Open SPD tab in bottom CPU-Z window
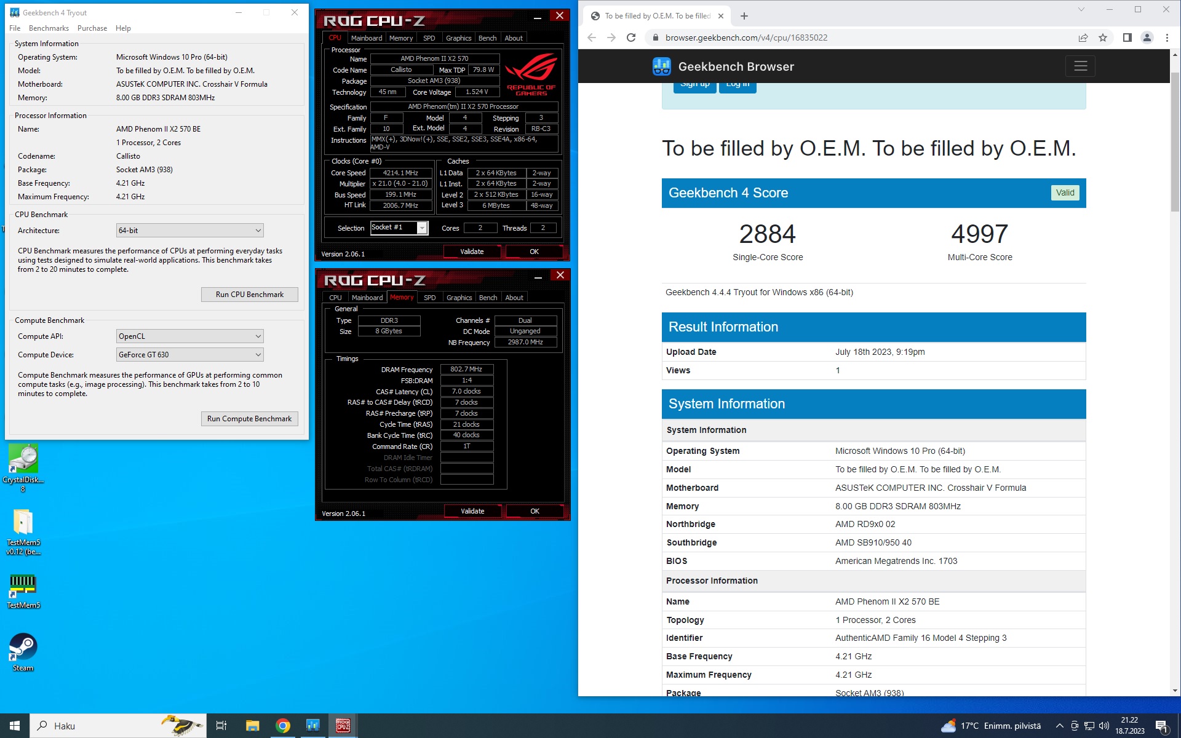Screen dimensions: 1181x738 pyautogui.click(x=430, y=298)
